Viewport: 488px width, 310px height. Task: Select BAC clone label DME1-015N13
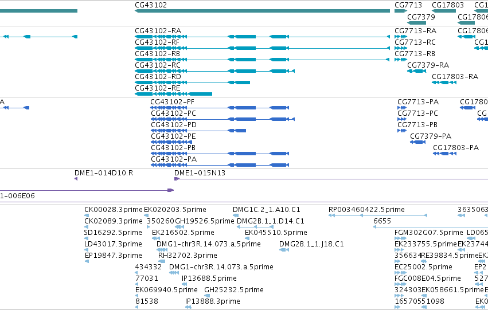pos(200,173)
